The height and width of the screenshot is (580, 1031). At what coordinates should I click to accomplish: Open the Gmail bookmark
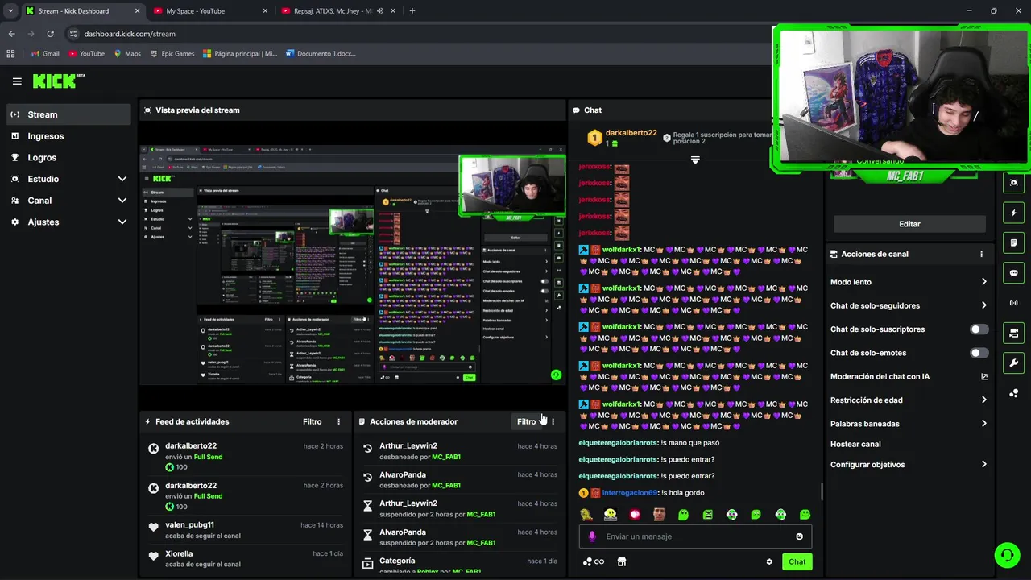tap(45, 54)
